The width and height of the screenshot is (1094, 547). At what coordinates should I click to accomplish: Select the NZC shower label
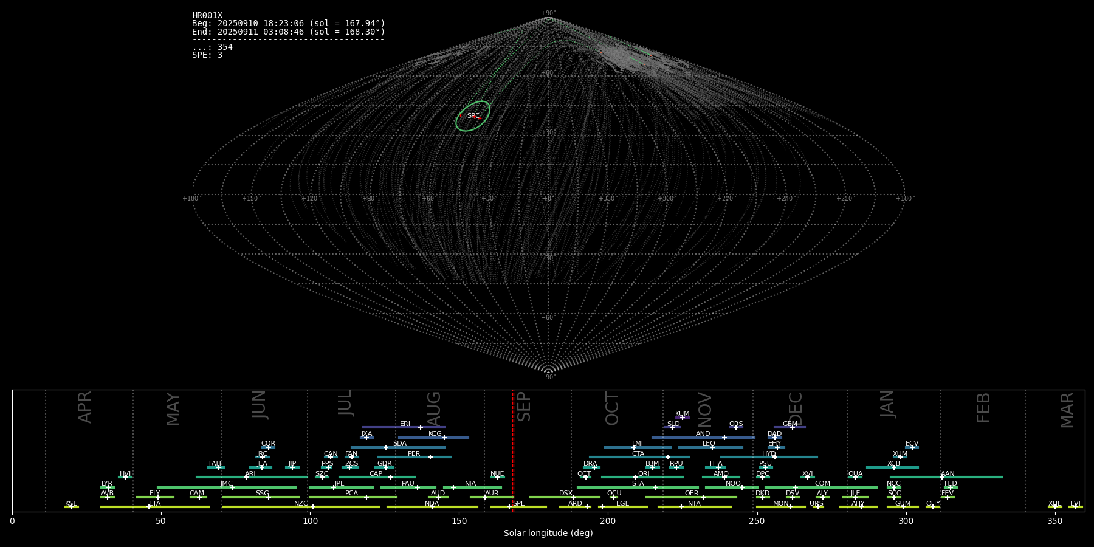click(x=301, y=504)
